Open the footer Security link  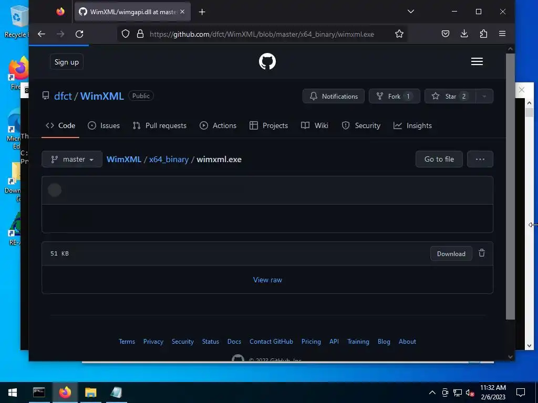click(x=183, y=342)
